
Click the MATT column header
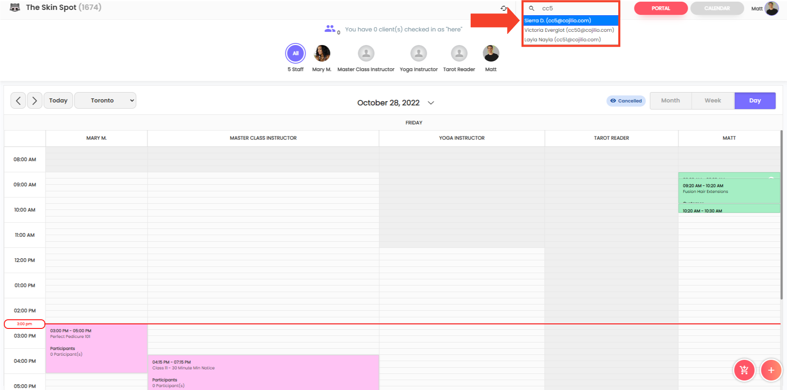[729, 138]
